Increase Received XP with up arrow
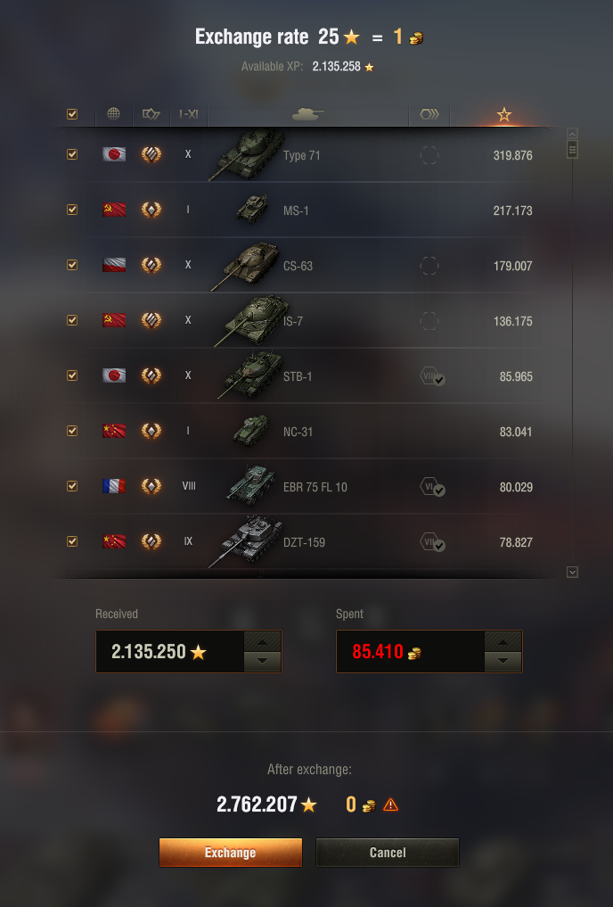This screenshot has width=613, height=907. coord(262,641)
